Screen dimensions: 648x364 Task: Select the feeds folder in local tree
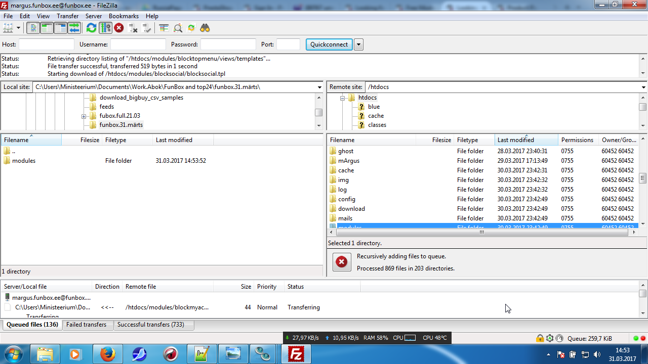tap(107, 107)
